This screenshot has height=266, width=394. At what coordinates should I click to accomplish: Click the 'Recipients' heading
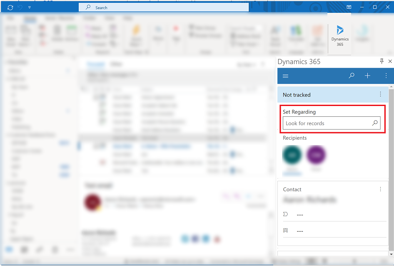click(294, 138)
